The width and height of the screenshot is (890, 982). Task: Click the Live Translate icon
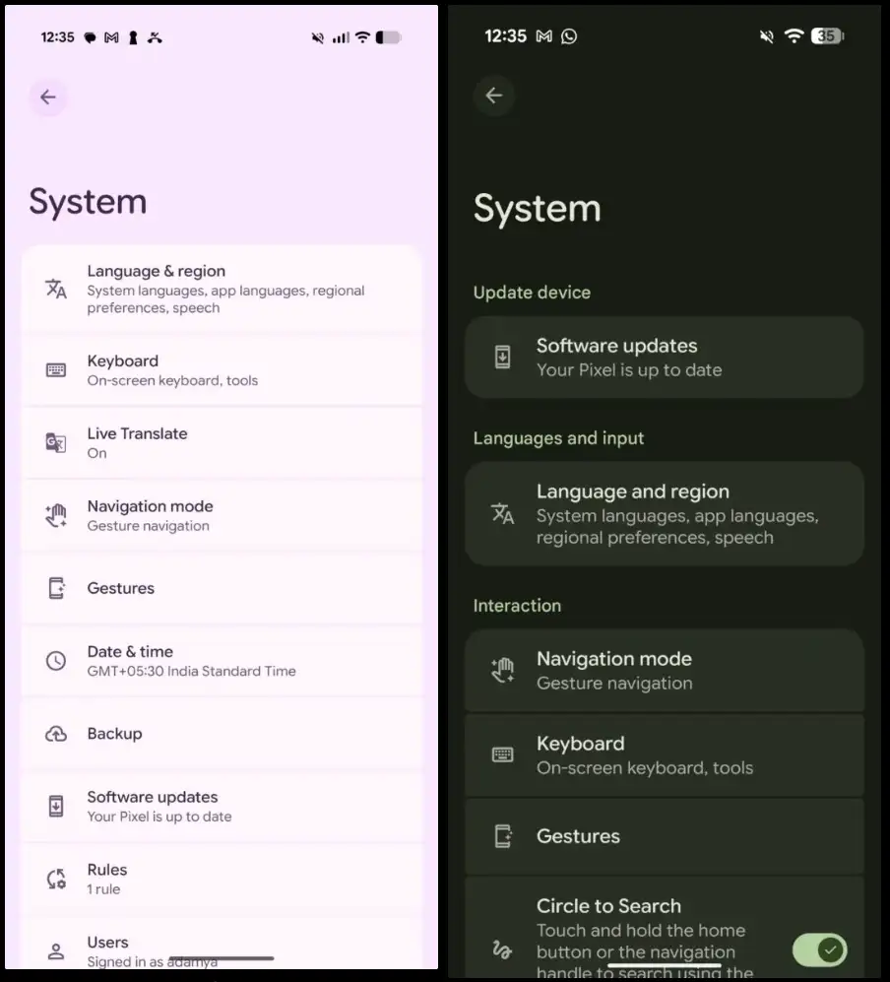click(x=56, y=443)
